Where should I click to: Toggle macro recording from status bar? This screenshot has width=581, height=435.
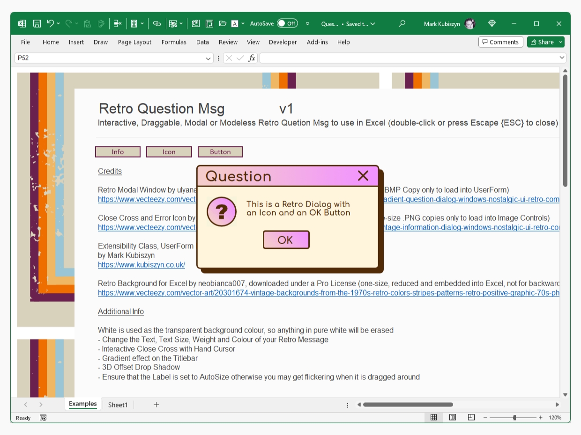point(43,418)
